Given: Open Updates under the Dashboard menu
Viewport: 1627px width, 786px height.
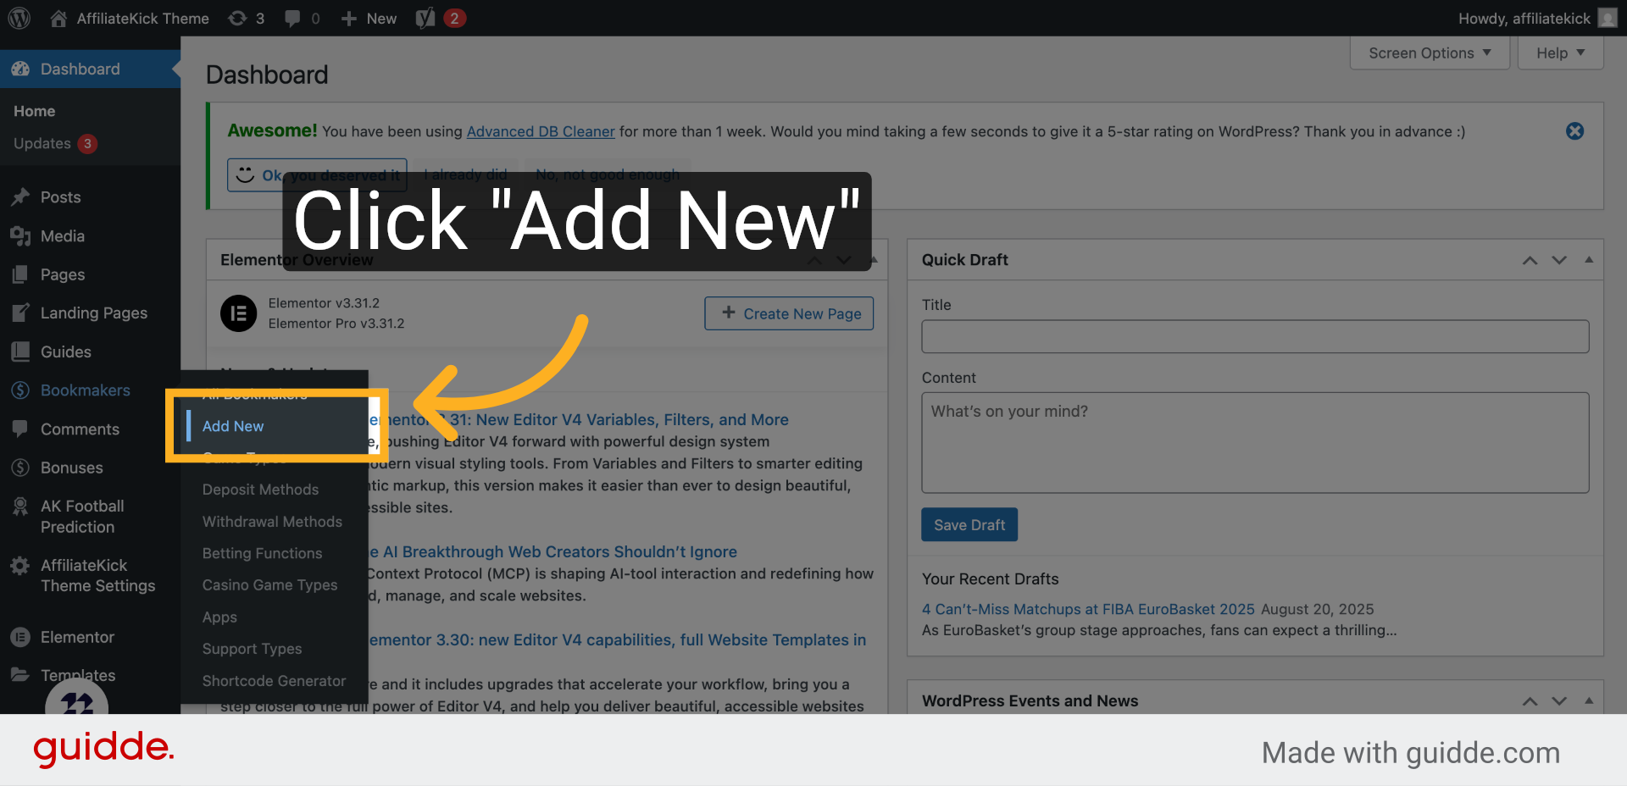Looking at the screenshot, I should [55, 144].
